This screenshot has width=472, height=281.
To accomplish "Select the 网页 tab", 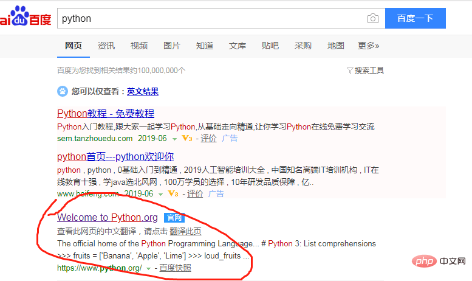I will (74, 46).
